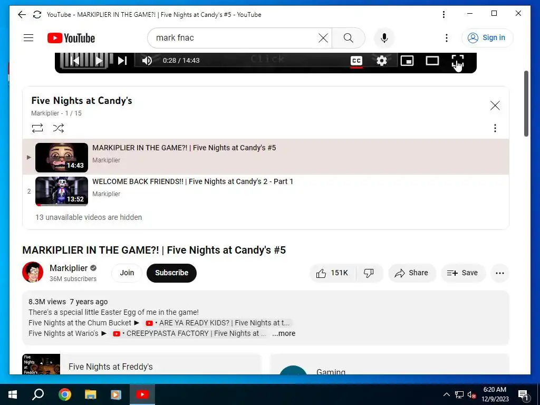This screenshot has width=540, height=405.
Task: Launch Google Chrome from the taskbar
Action: [64, 394]
